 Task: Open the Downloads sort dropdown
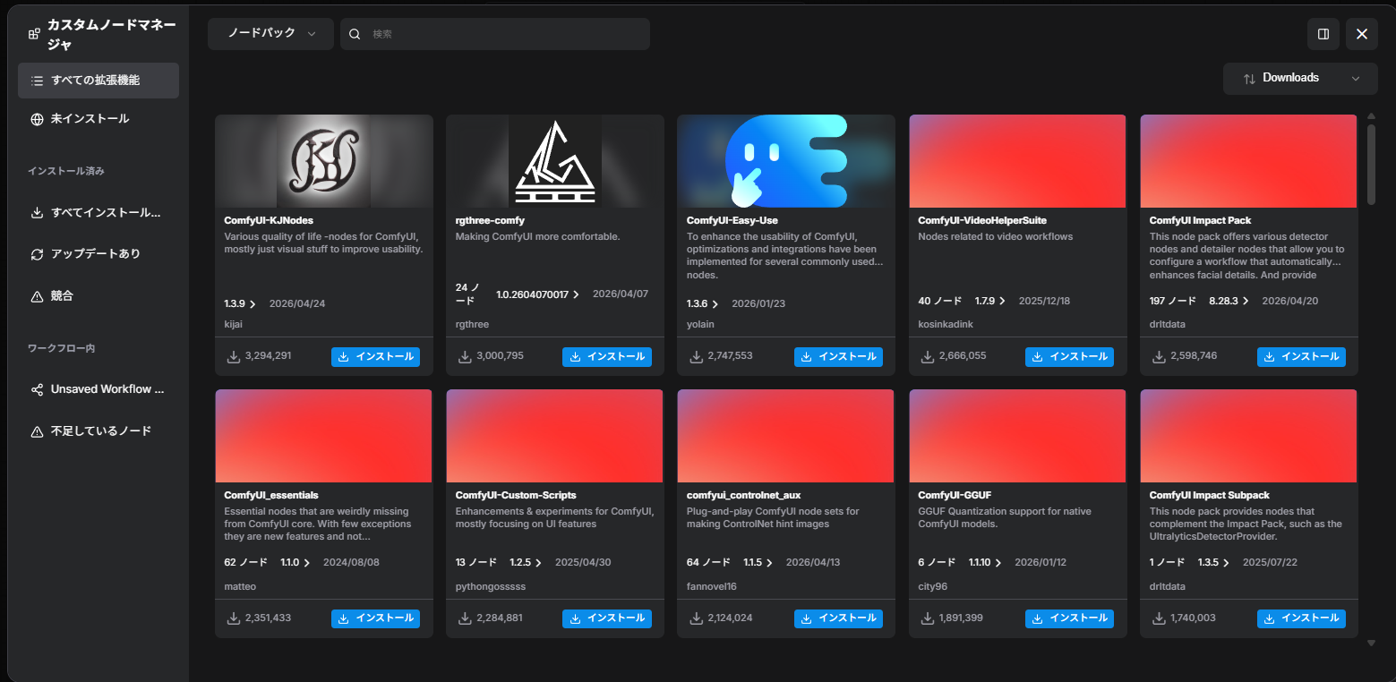1300,78
